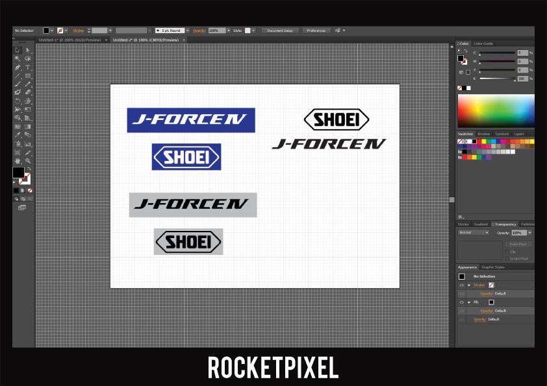The image size is (547, 386).
Task: Select the Perspective Grid tool
Action: (28, 118)
